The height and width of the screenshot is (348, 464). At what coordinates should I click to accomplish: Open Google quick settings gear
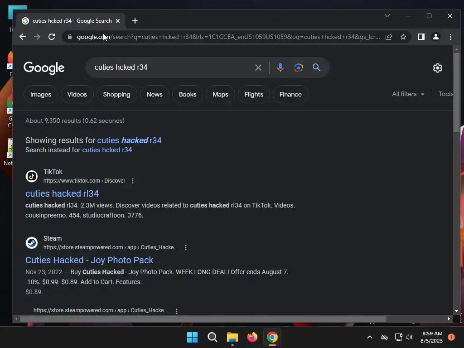pyautogui.click(x=437, y=68)
